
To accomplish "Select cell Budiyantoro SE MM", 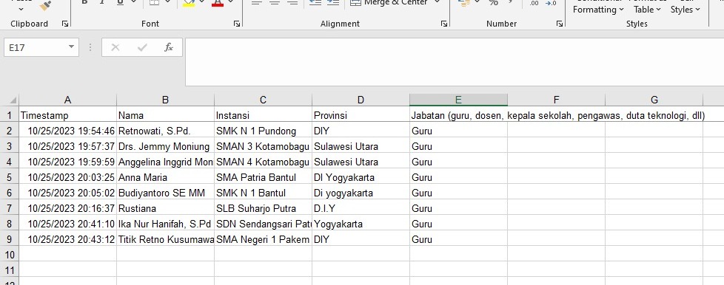I will (x=165, y=193).
